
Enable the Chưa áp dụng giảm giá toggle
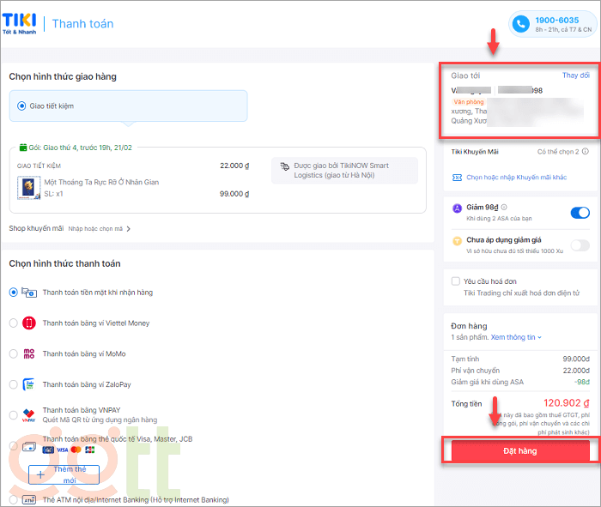click(x=580, y=245)
